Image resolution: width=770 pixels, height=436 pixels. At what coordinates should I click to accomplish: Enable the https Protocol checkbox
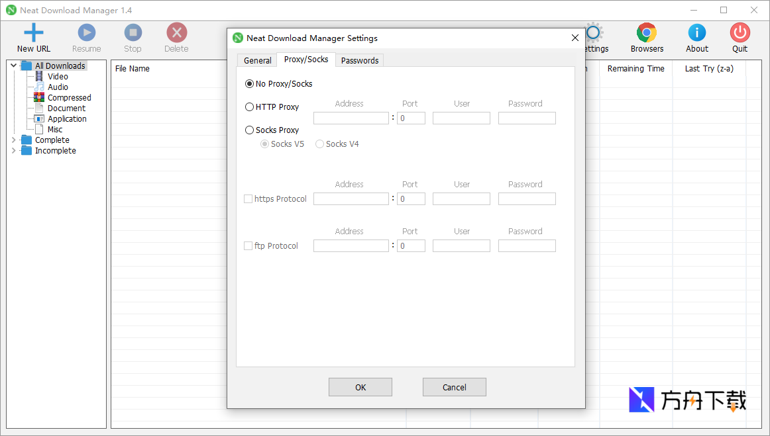click(248, 198)
